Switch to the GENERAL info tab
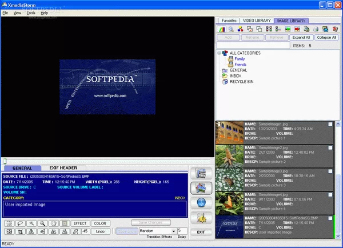 (22, 168)
